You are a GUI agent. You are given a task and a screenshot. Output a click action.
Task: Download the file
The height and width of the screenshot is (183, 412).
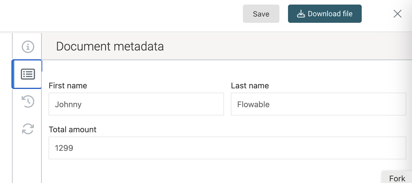point(325,13)
